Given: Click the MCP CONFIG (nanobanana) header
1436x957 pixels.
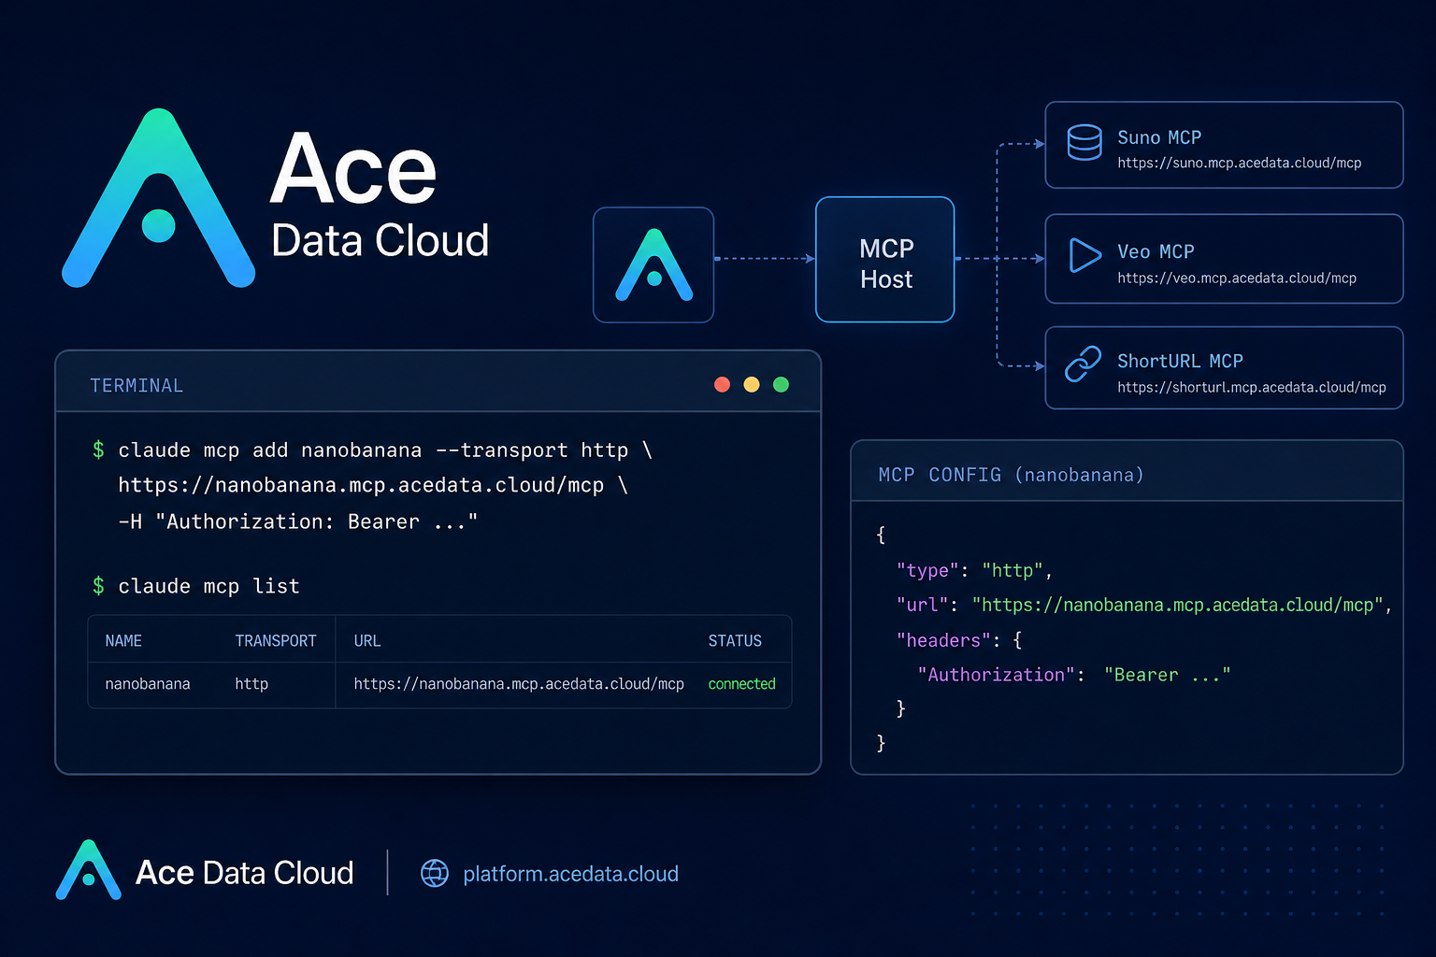Looking at the screenshot, I should (1012, 475).
